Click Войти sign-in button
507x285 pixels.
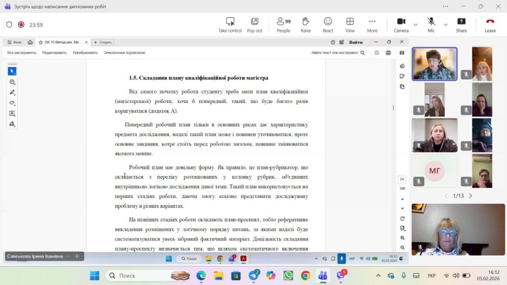355,43
